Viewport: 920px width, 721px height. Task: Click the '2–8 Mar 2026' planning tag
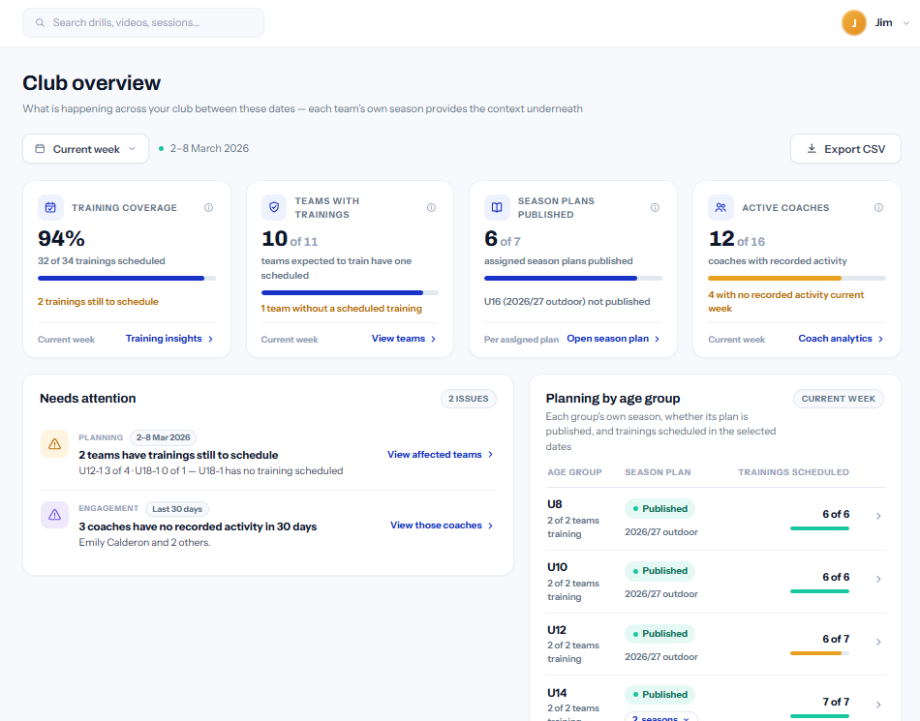163,437
